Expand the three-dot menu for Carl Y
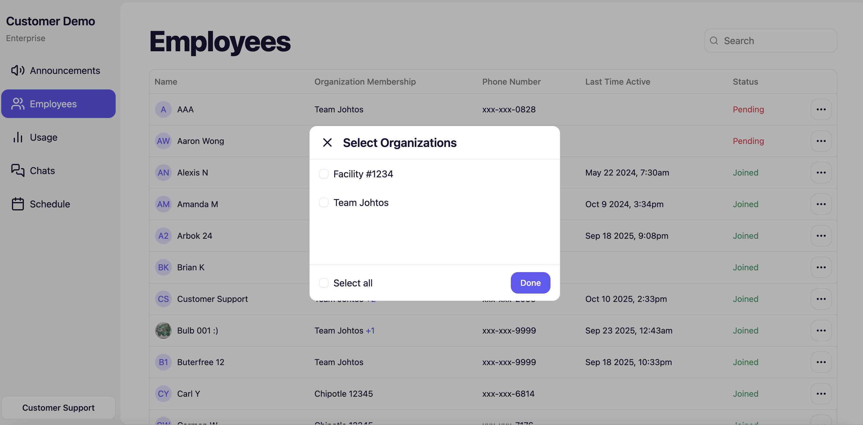Screen dimensions: 863x425 [x=821, y=393]
